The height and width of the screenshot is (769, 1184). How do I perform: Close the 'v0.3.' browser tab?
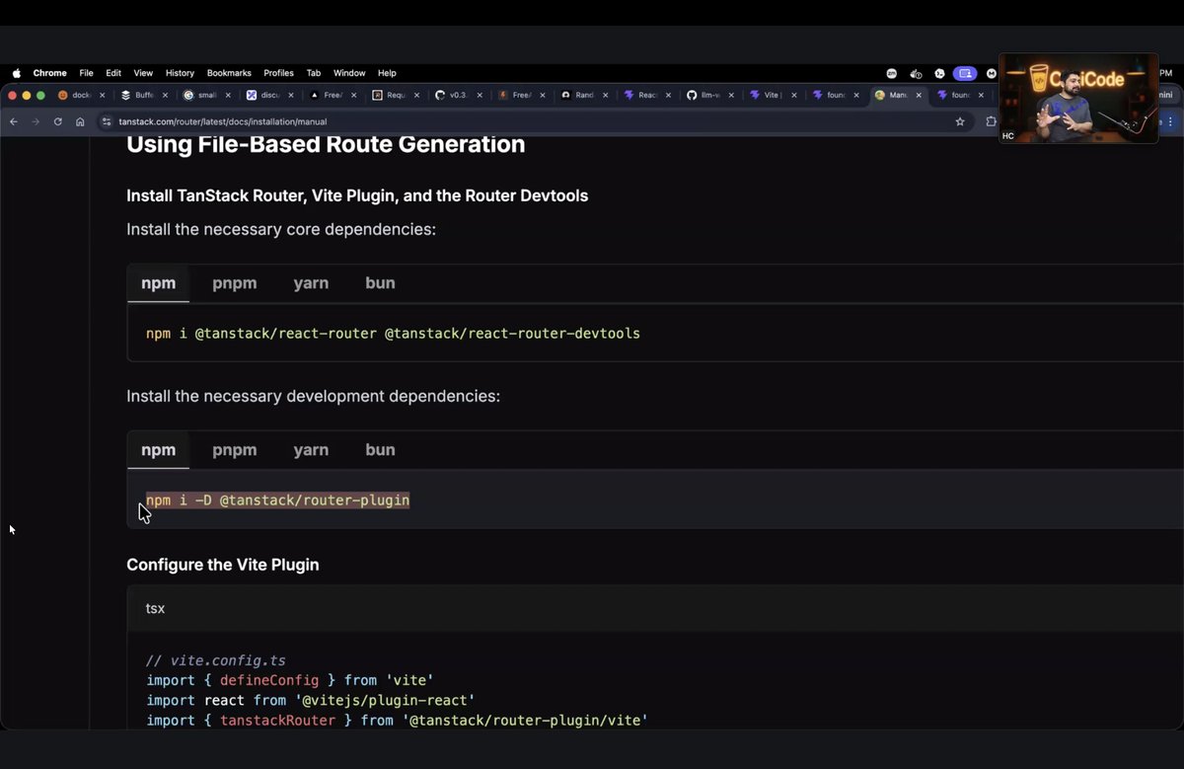point(480,96)
